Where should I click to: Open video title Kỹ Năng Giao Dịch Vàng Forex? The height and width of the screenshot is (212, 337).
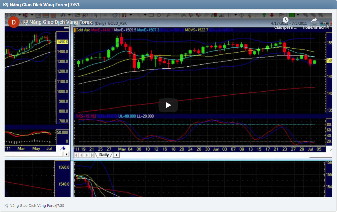coord(57,22)
